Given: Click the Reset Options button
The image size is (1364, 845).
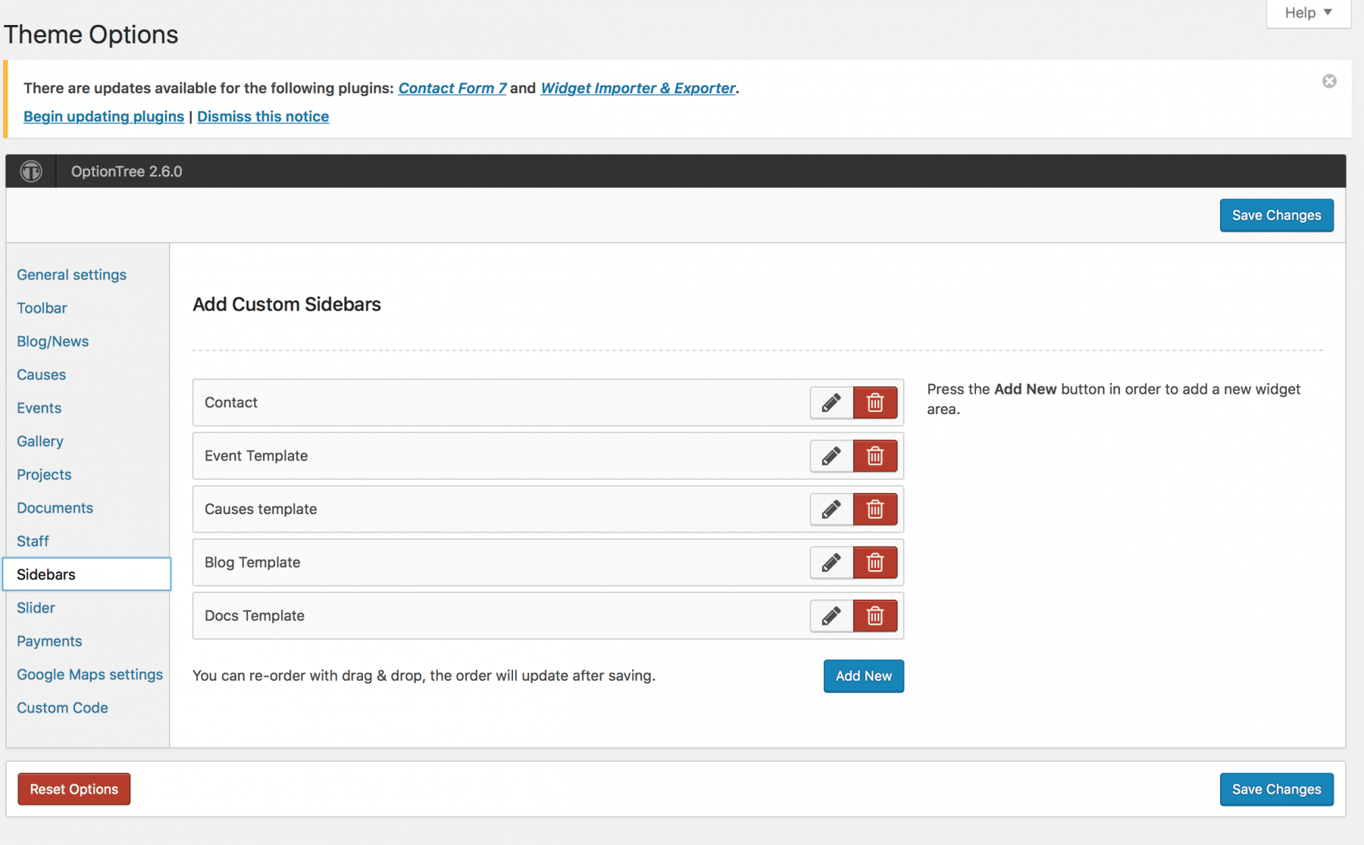Looking at the screenshot, I should coord(74,788).
